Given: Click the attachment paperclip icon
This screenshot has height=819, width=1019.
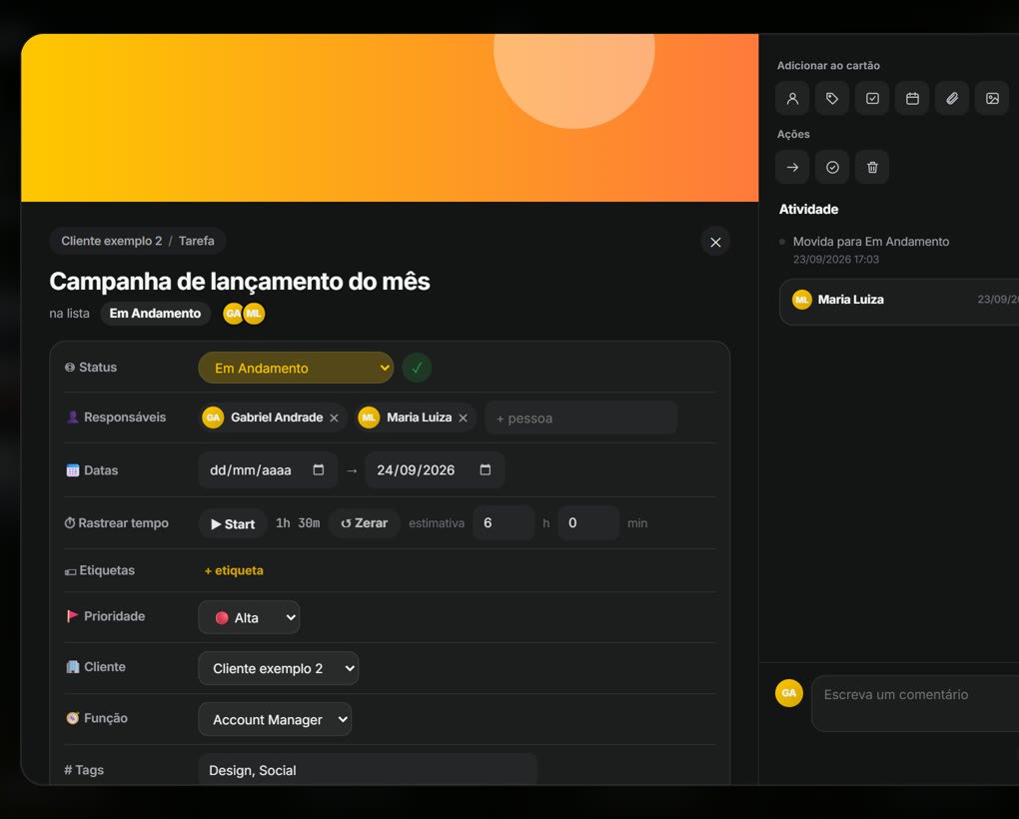Looking at the screenshot, I should pyautogui.click(x=952, y=99).
